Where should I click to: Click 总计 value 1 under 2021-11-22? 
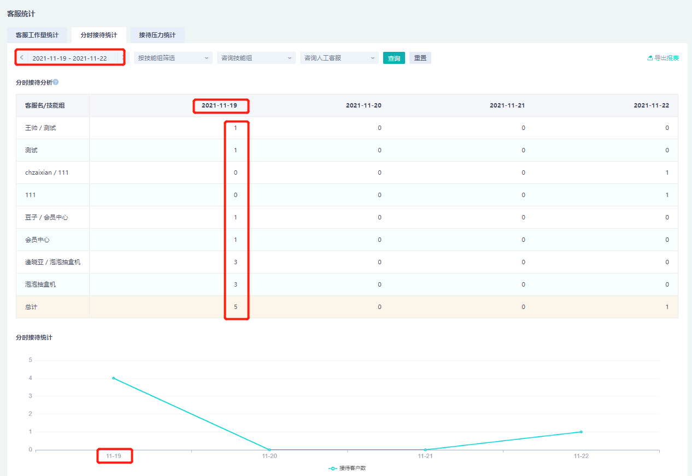[x=667, y=307]
